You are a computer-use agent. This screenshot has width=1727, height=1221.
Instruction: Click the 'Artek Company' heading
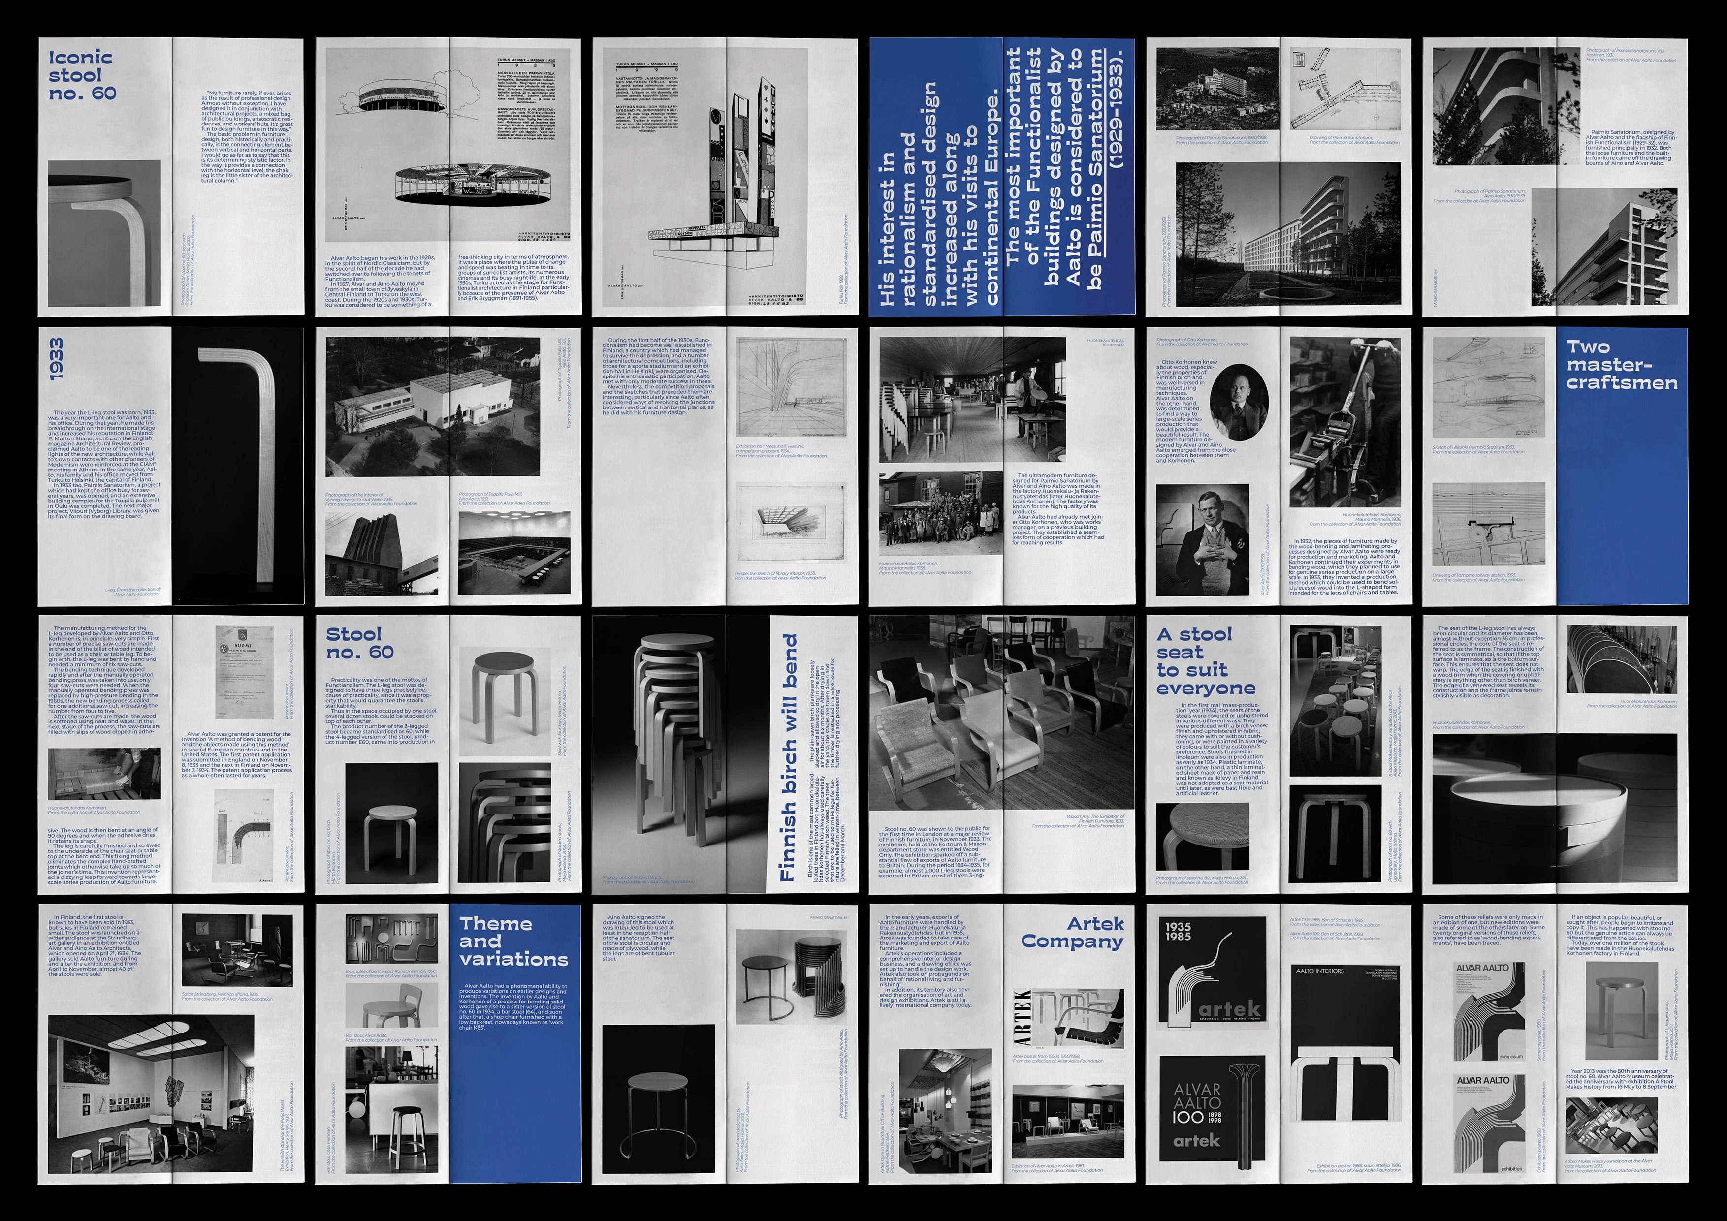(x=1073, y=932)
